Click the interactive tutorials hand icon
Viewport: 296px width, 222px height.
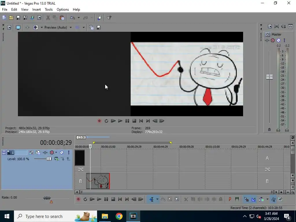tap(99, 18)
